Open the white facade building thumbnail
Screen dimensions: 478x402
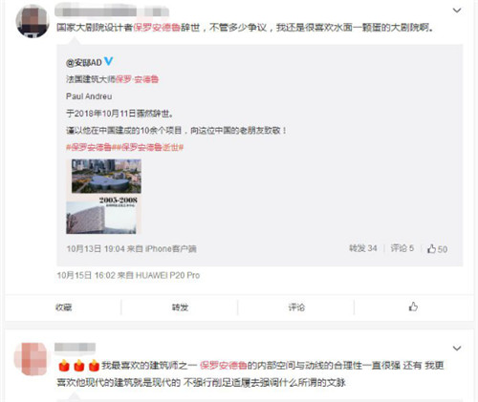(x=101, y=219)
